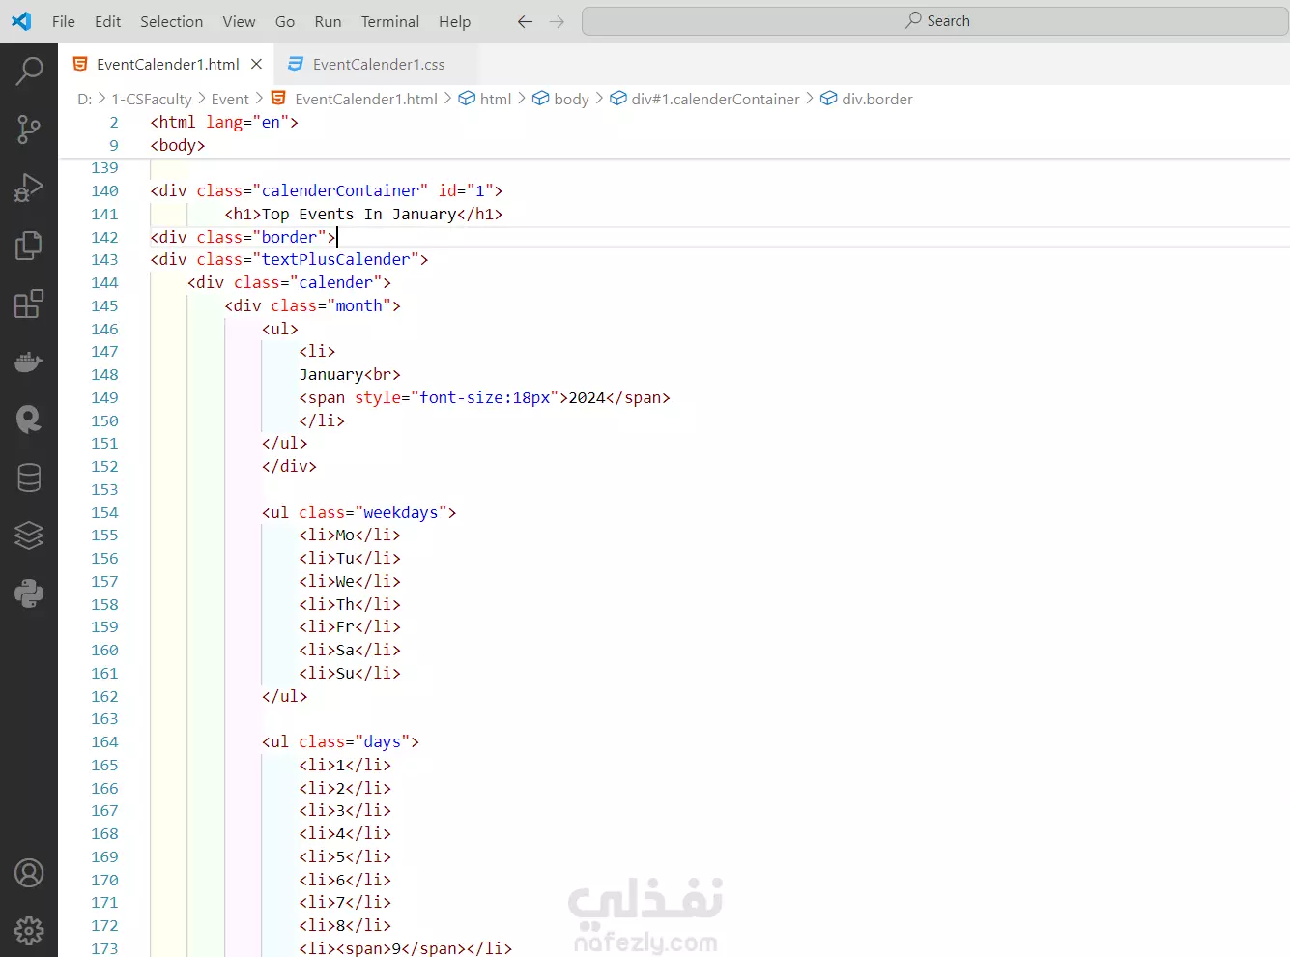Open the Docker view
Viewport: 1290px width, 957px height.
pyautogui.click(x=29, y=362)
